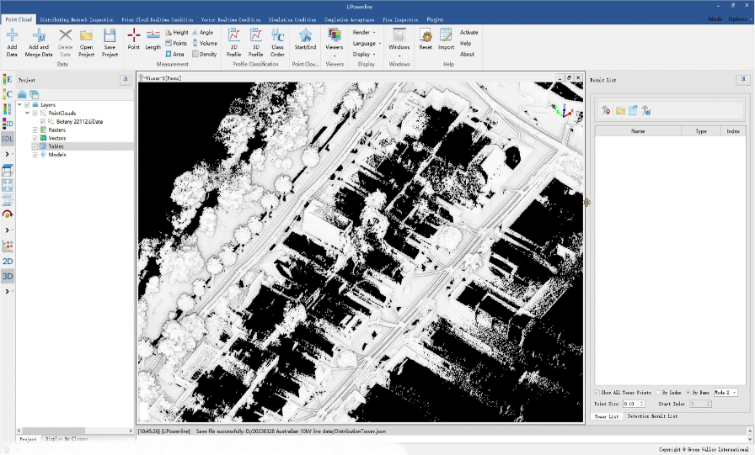
Task: Open the Mode 2 combo box
Action: 726,393
